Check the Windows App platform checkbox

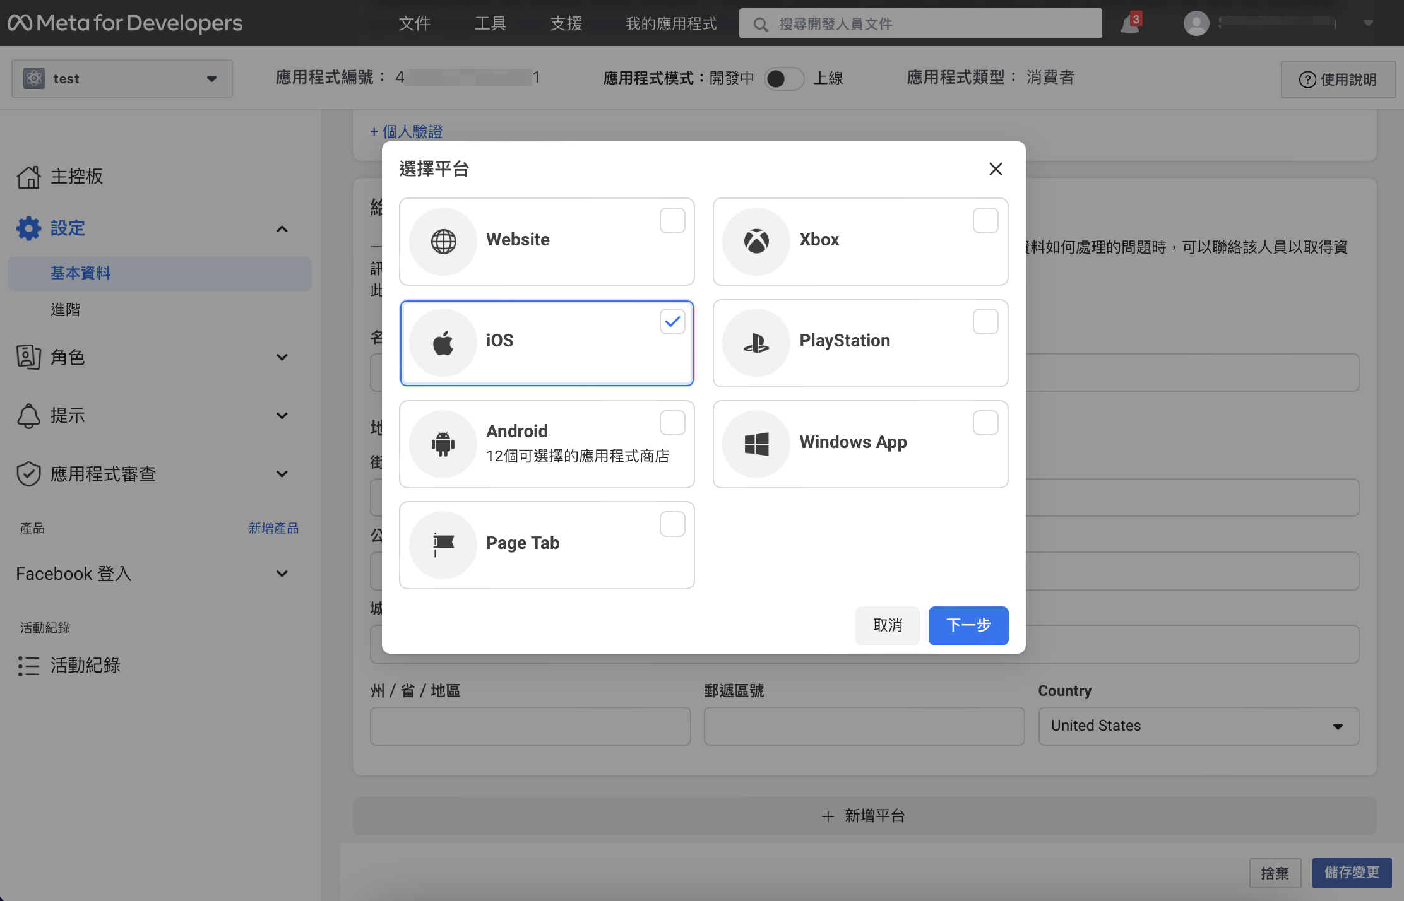coord(985,423)
